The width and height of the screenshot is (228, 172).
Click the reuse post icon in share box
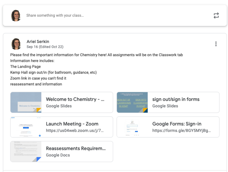click(216, 15)
